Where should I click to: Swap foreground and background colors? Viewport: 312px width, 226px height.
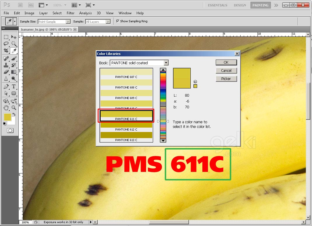(x=14, y=114)
